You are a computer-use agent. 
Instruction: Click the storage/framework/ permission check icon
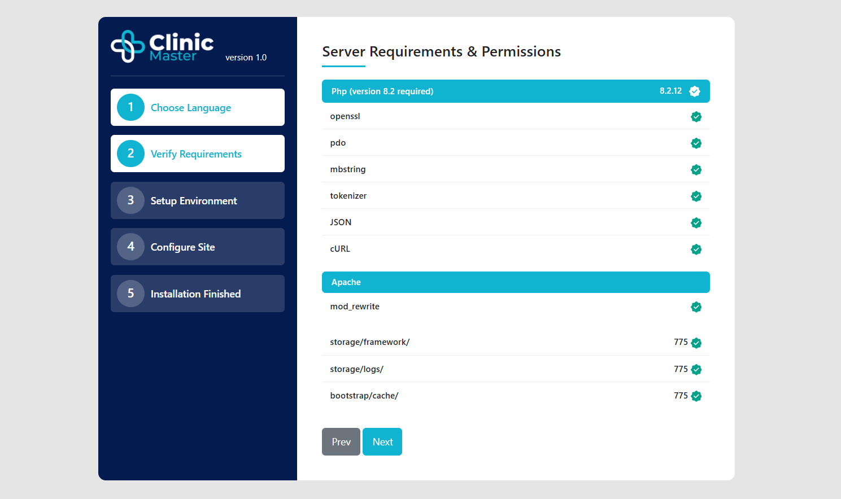tap(696, 343)
